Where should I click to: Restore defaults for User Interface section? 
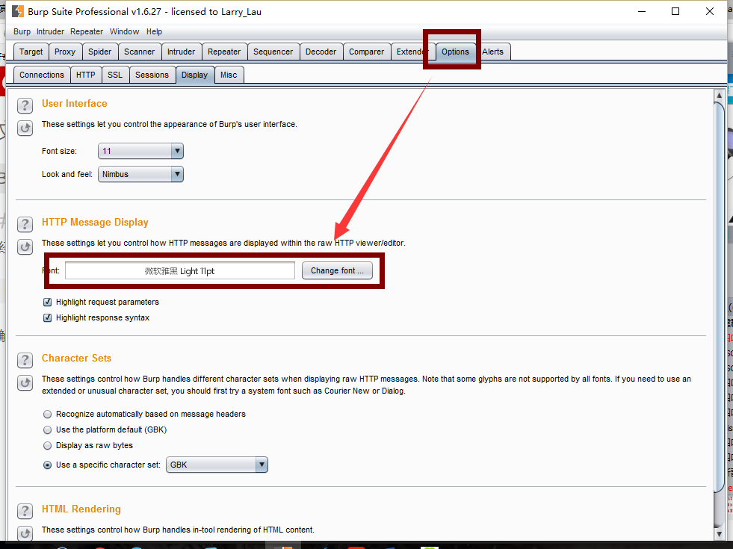(25, 128)
